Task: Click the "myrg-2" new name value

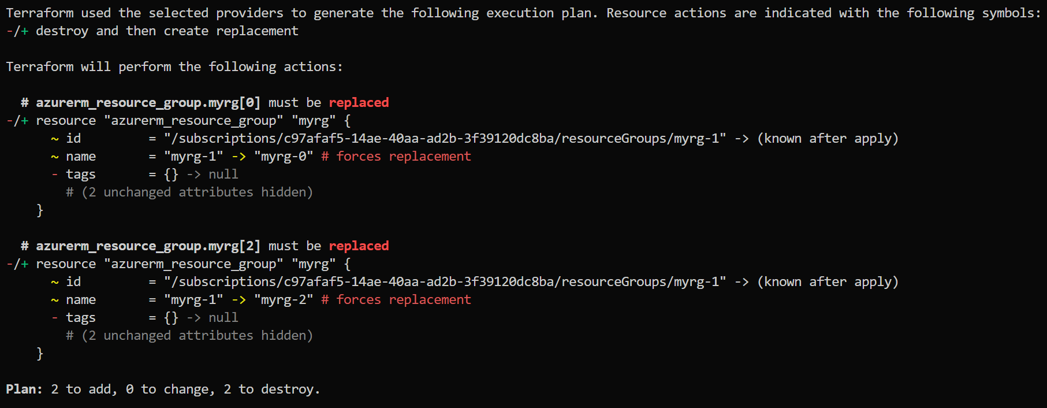Action: [284, 299]
